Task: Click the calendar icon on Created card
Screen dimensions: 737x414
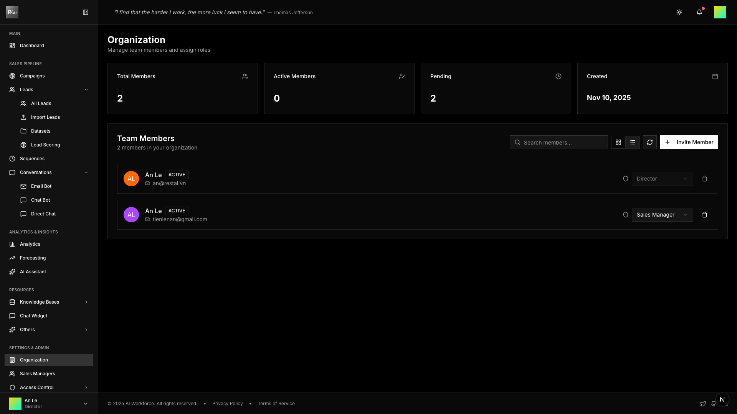Action: tap(715, 76)
